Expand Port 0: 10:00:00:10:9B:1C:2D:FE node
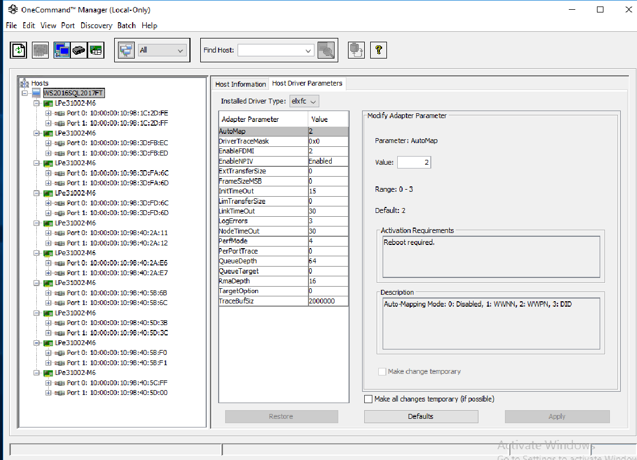This screenshot has height=460, width=637. tap(47, 113)
